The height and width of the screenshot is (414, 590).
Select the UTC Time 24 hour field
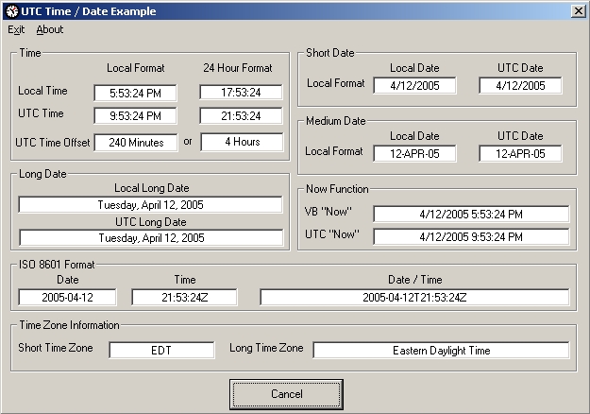click(242, 116)
